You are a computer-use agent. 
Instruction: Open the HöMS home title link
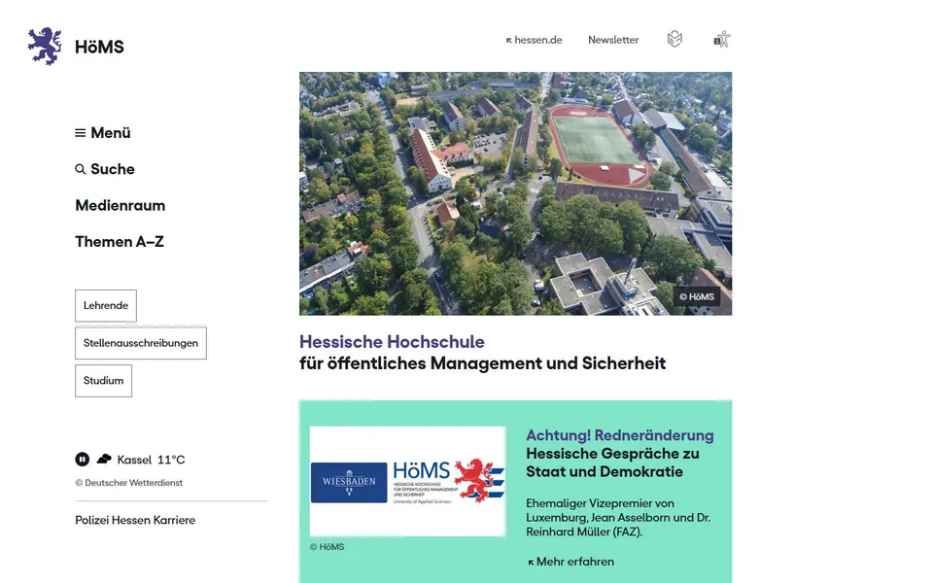[99, 47]
